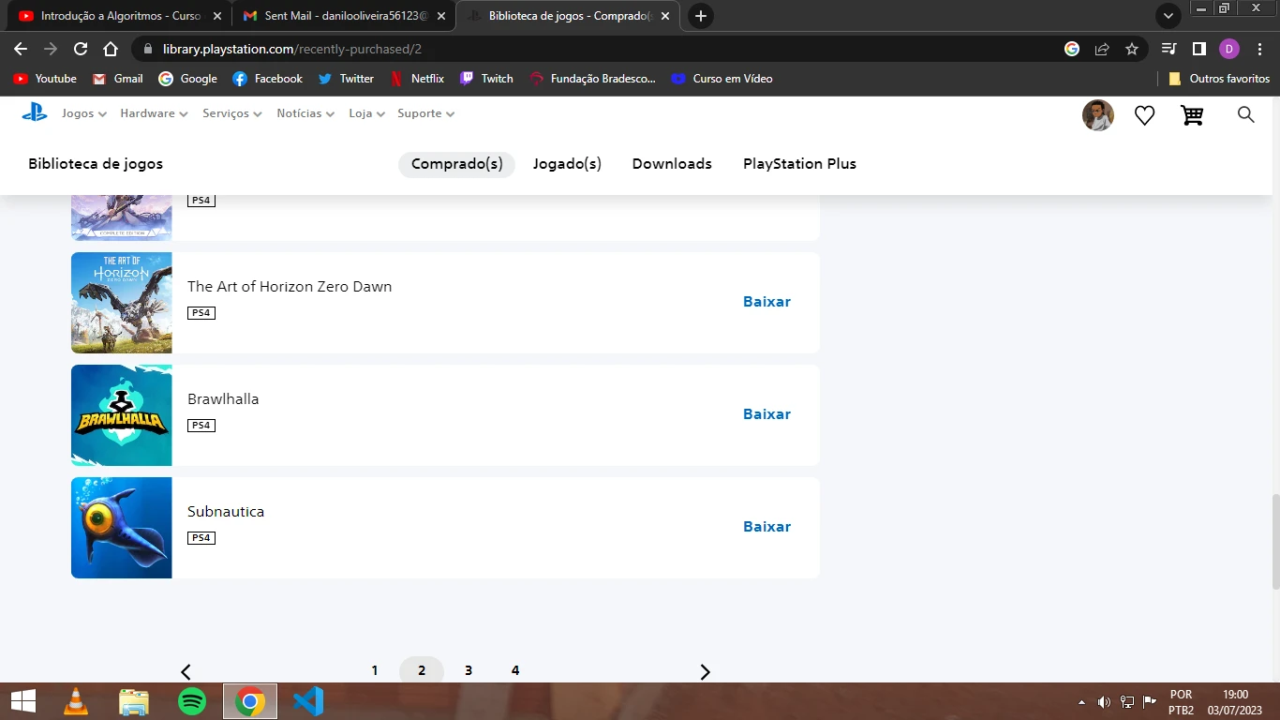Screen dimensions: 1280x720
Task: Click Baixar for The Art of Horizon Zero Dawn
Action: click(767, 302)
